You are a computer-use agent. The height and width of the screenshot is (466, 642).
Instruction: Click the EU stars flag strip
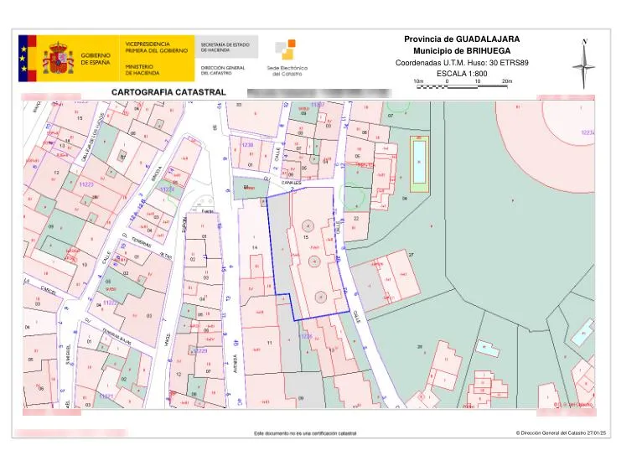pyautogui.click(x=23, y=58)
